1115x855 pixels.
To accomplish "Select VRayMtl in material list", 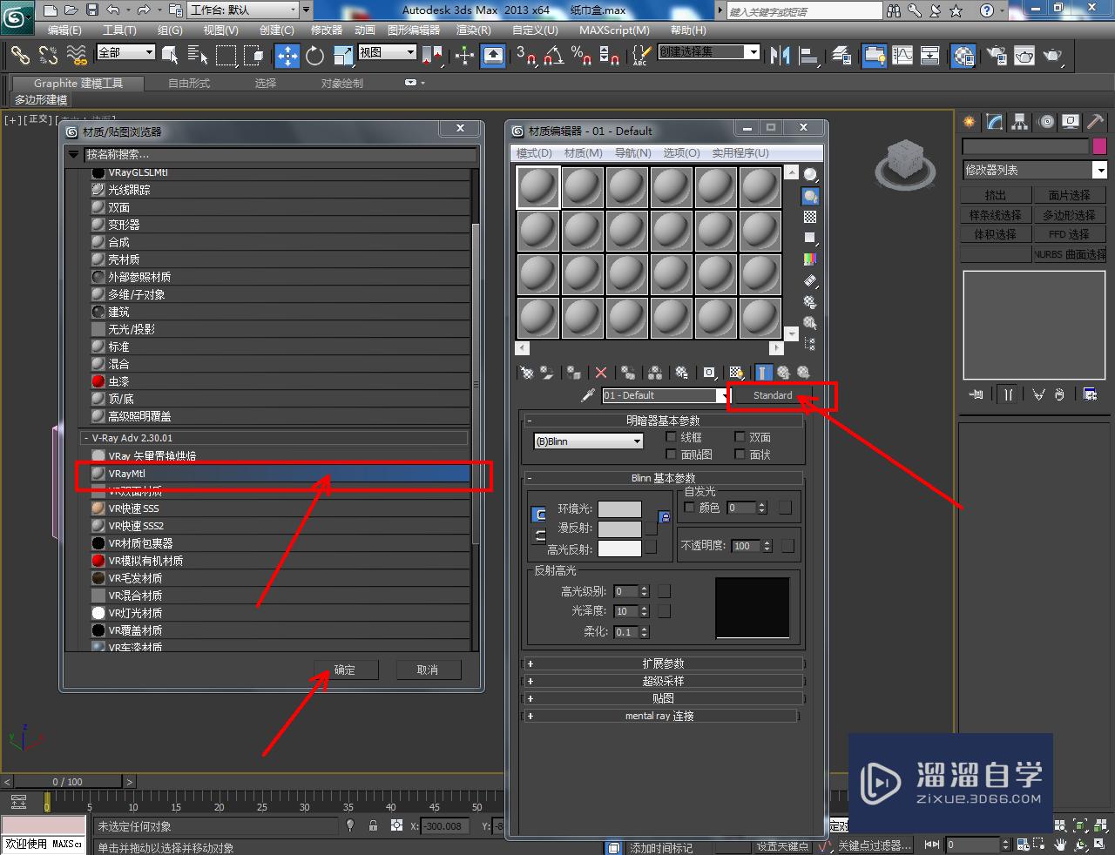I will pyautogui.click(x=279, y=474).
